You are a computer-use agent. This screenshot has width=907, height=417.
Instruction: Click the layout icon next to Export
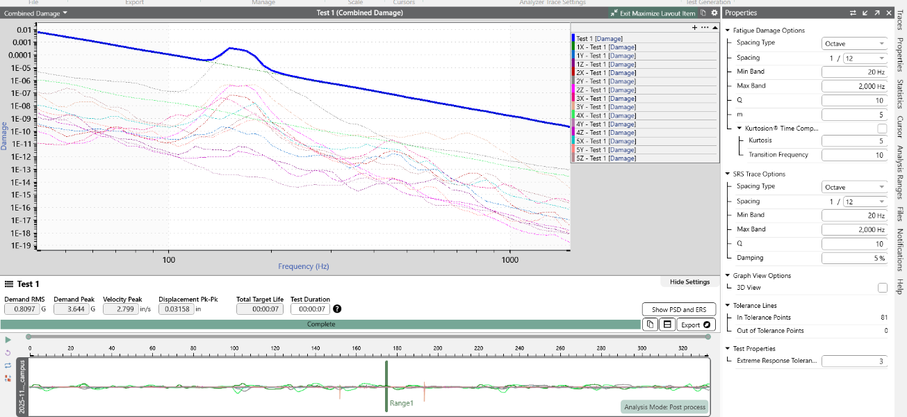coord(667,325)
